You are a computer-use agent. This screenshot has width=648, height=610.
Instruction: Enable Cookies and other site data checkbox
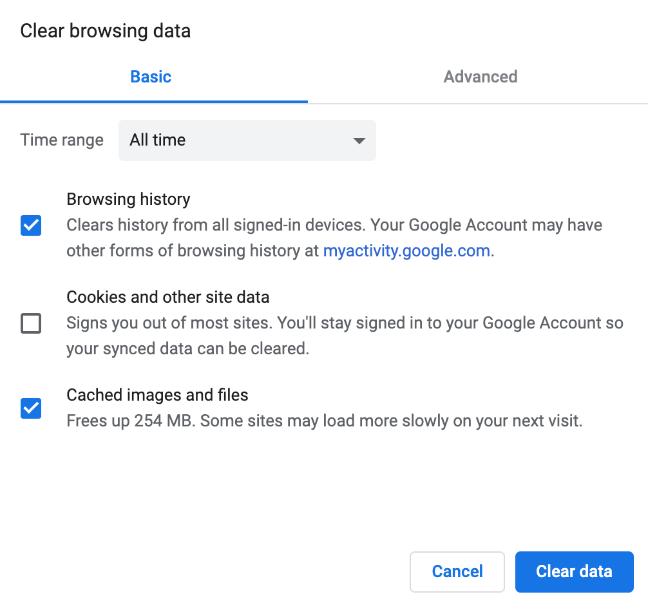31,323
